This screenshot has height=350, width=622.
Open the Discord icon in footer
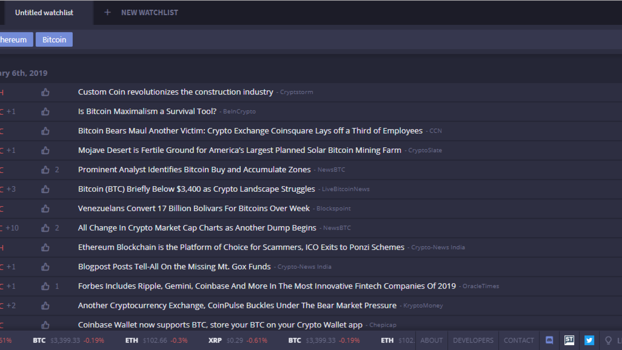[549, 340]
